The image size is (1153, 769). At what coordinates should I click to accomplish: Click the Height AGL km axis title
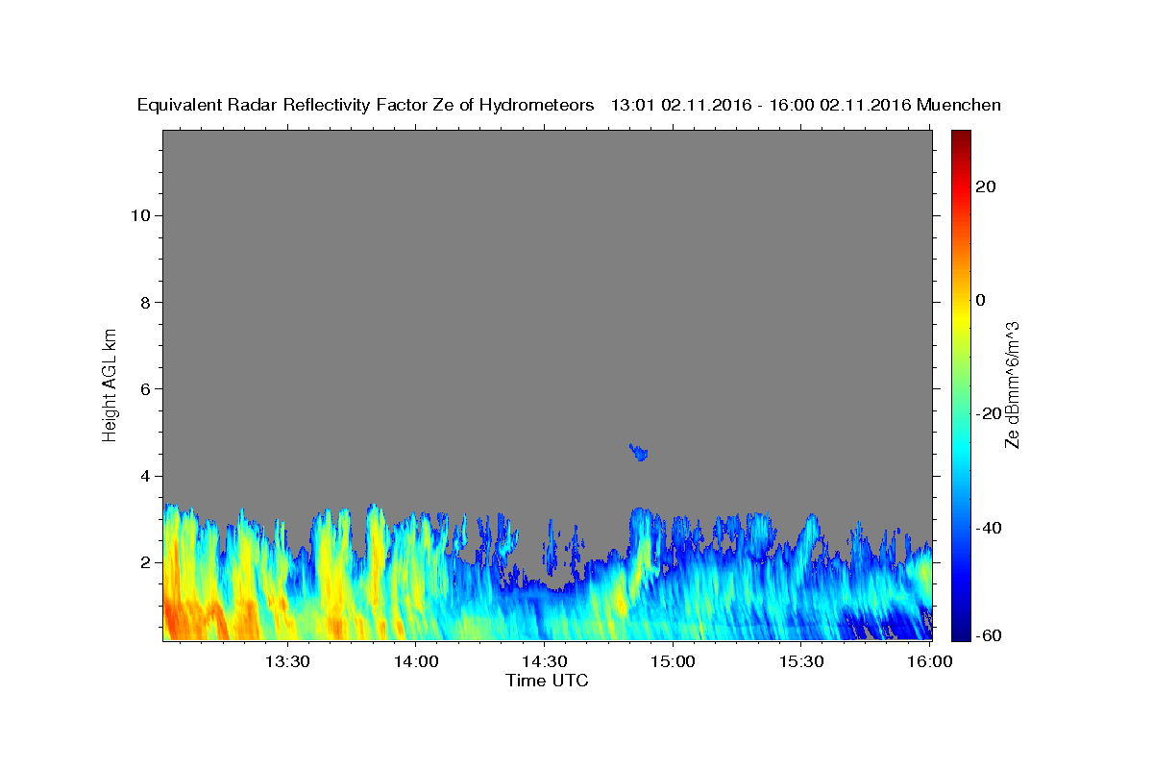110,384
